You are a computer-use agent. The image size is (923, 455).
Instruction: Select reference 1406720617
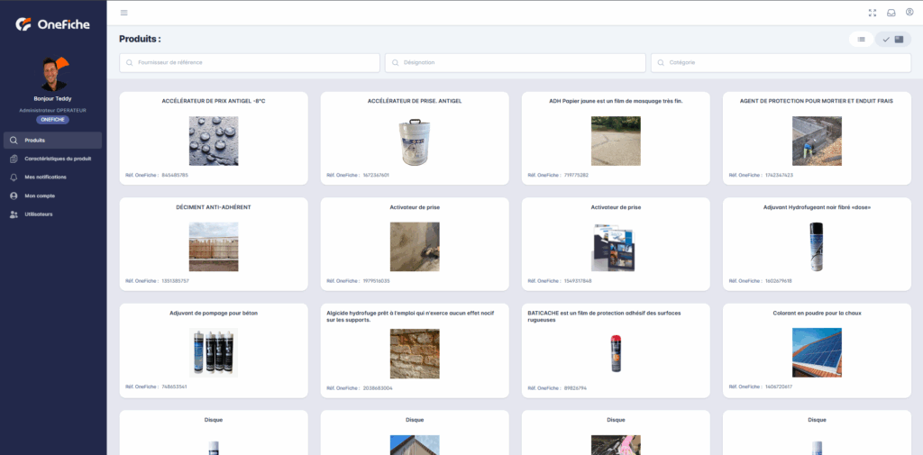[x=778, y=387]
